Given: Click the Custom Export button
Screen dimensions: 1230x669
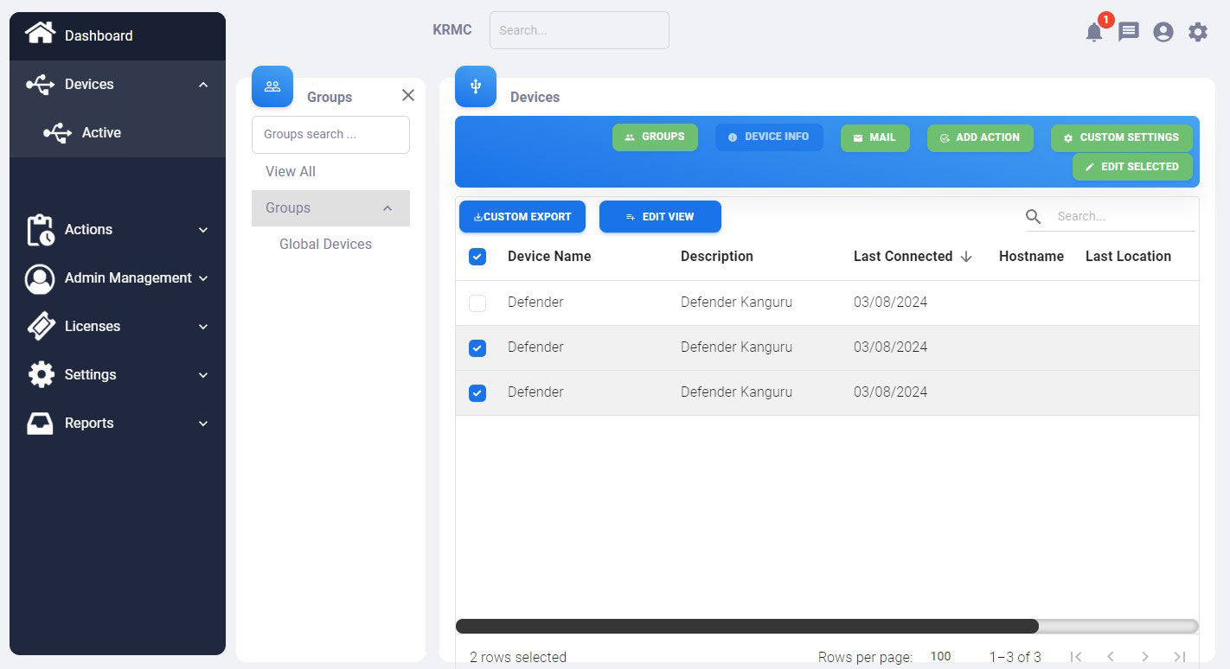Looking at the screenshot, I should click(522, 217).
